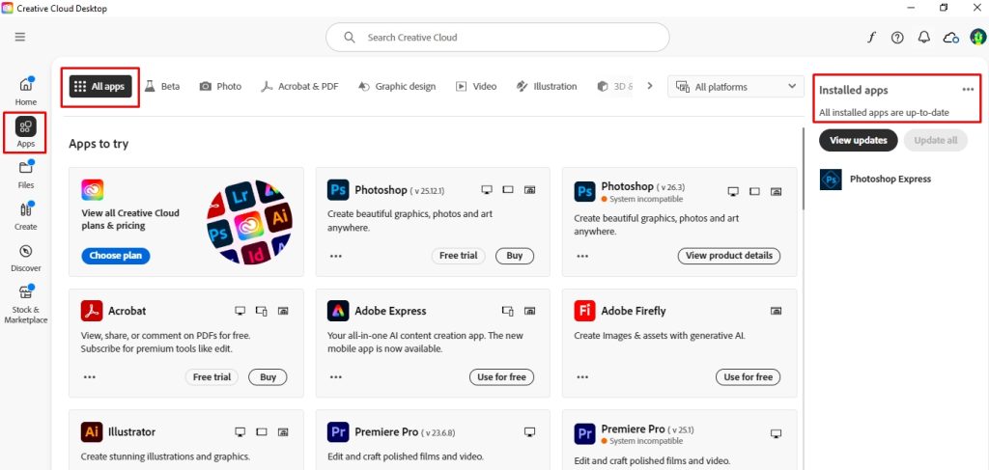Screen dimensions: 989x470
Task: Click Use for free on Adobe Firefly
Action: pyautogui.click(x=749, y=376)
